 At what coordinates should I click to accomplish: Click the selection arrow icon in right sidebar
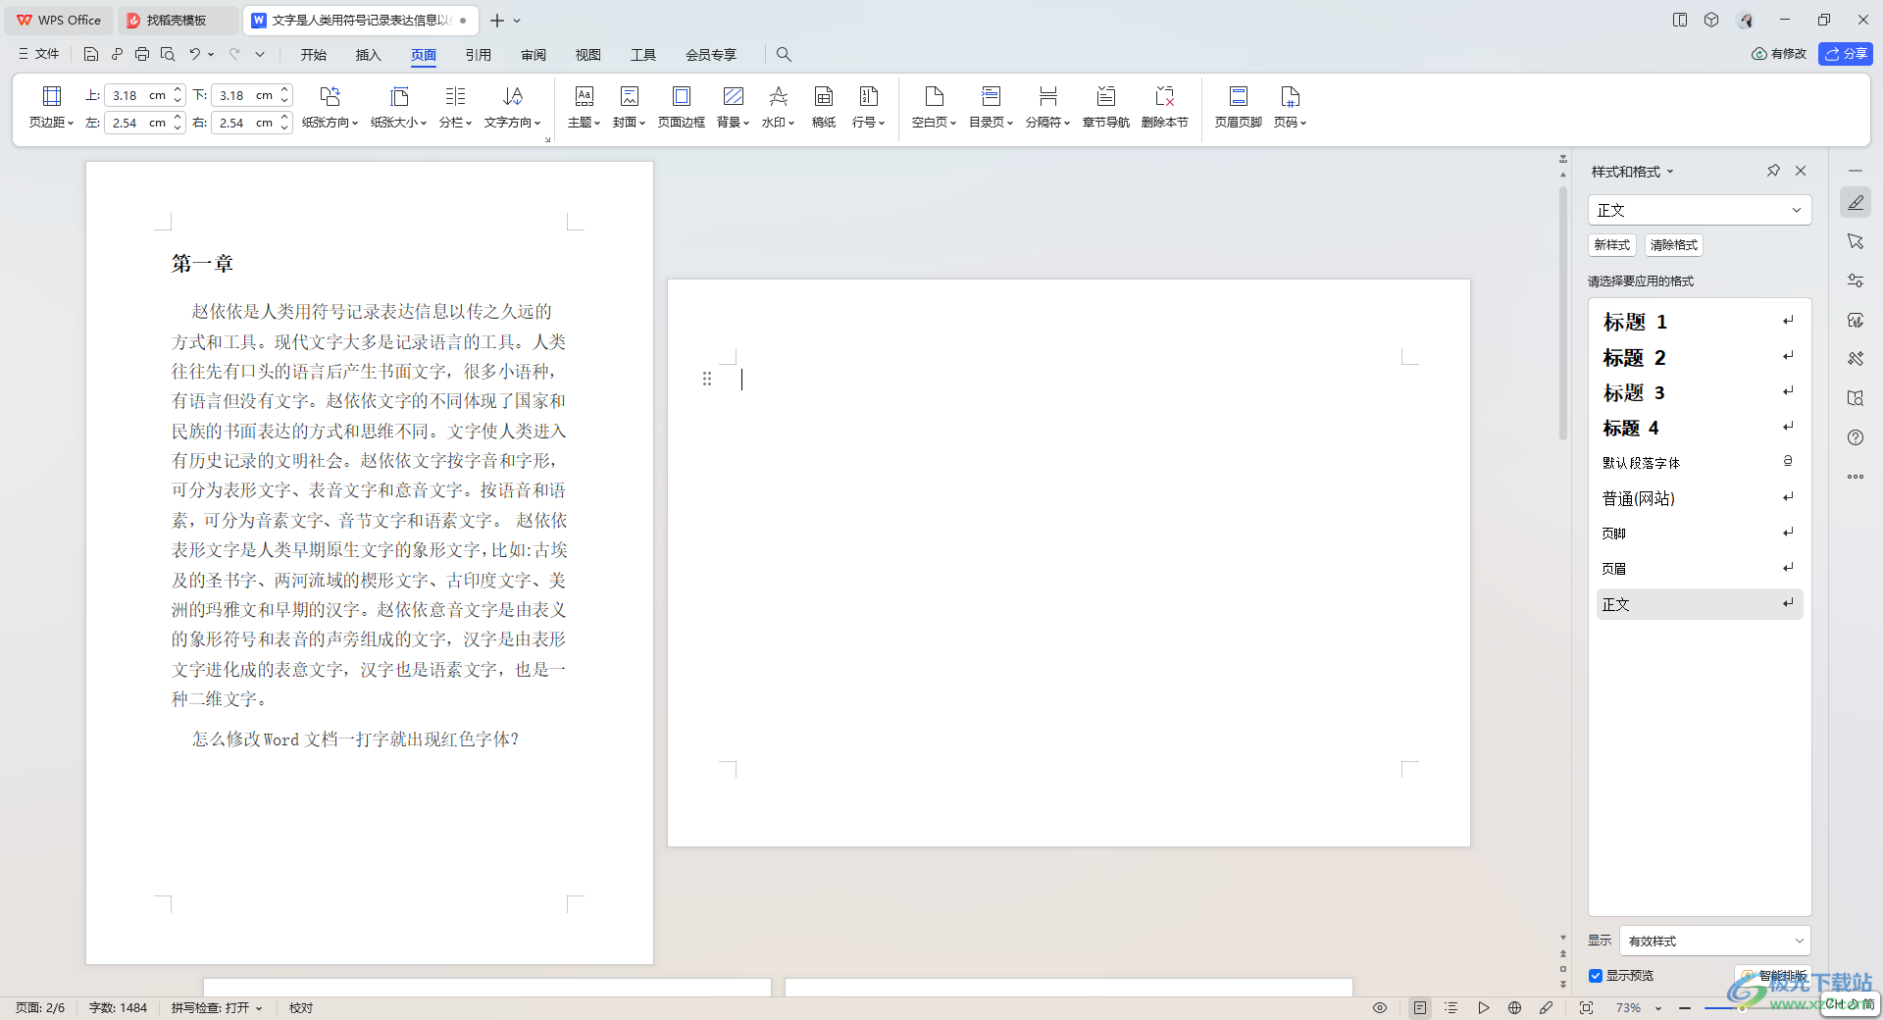1856,241
